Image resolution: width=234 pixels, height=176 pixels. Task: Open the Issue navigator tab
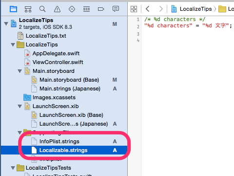tap(57, 9)
